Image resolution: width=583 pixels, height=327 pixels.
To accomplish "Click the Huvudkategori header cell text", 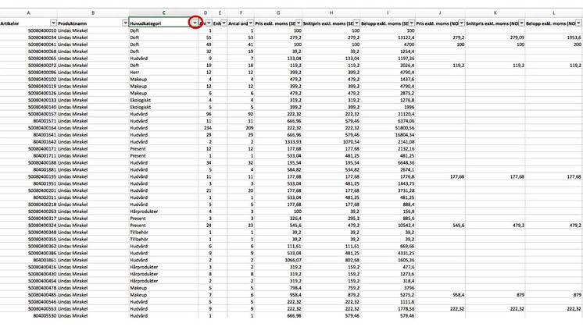I will tap(145, 23).
